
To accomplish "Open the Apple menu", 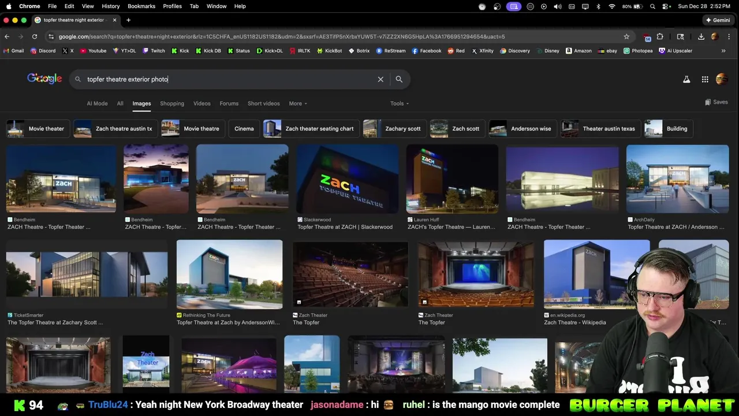I will [8, 6].
